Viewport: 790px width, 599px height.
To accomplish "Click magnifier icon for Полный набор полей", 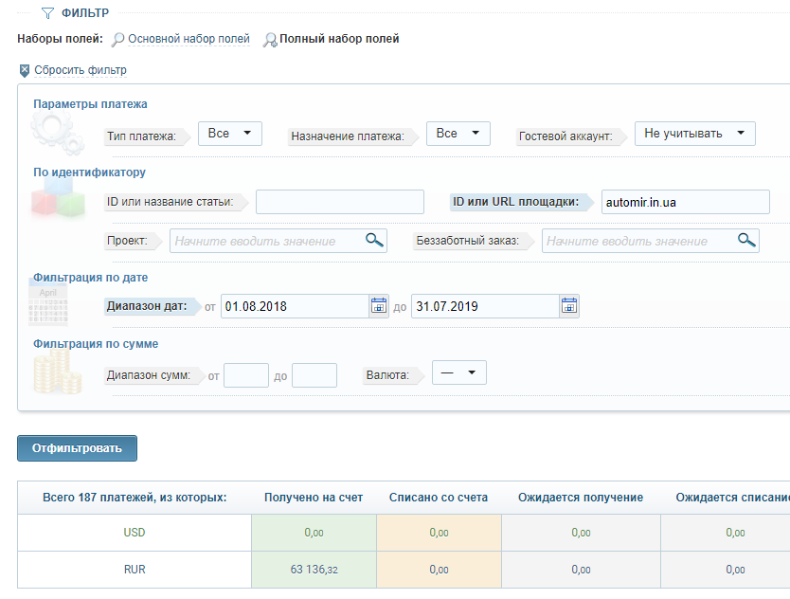I will 270,40.
